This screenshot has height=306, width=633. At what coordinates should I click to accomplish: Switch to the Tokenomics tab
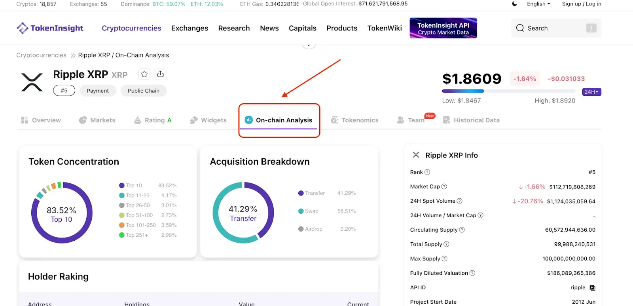355,120
